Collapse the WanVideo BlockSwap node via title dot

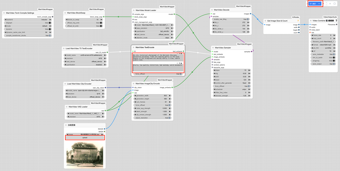tap(65, 13)
